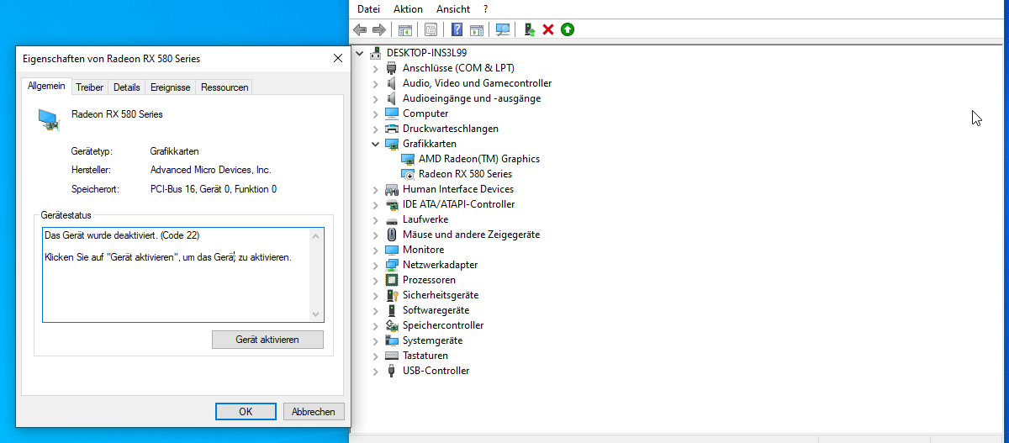
Task: Select the Radeon RX 580 Series tree label
Action: tap(465, 174)
